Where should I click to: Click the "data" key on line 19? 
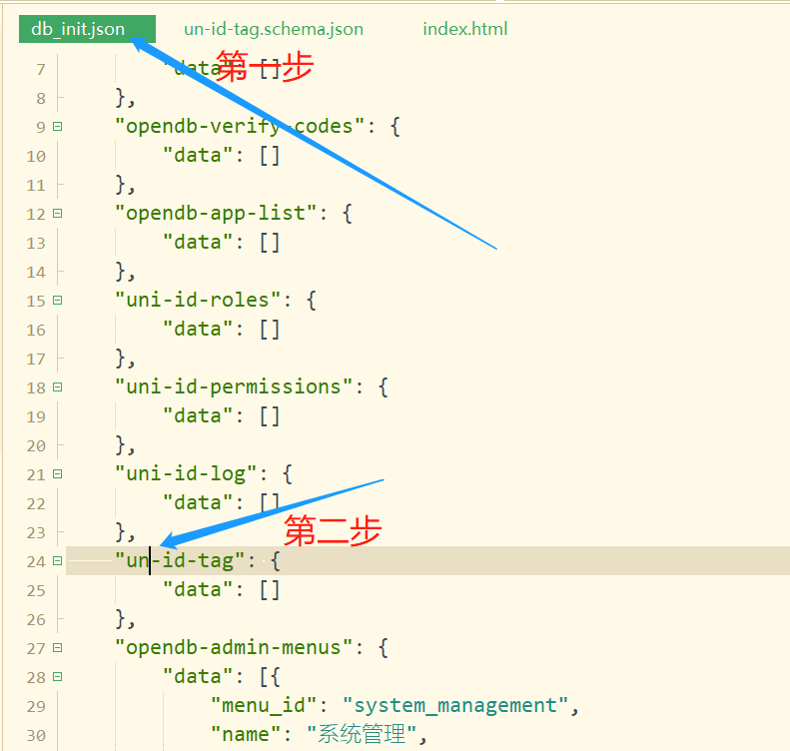[x=198, y=416]
